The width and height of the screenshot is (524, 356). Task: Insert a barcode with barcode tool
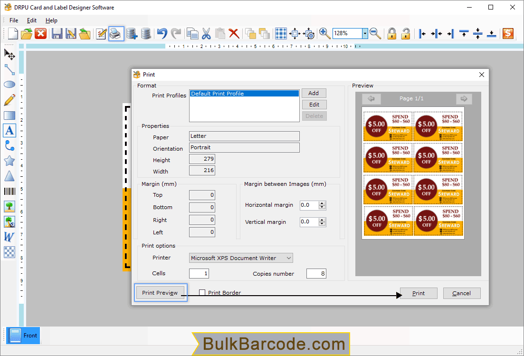(x=10, y=191)
